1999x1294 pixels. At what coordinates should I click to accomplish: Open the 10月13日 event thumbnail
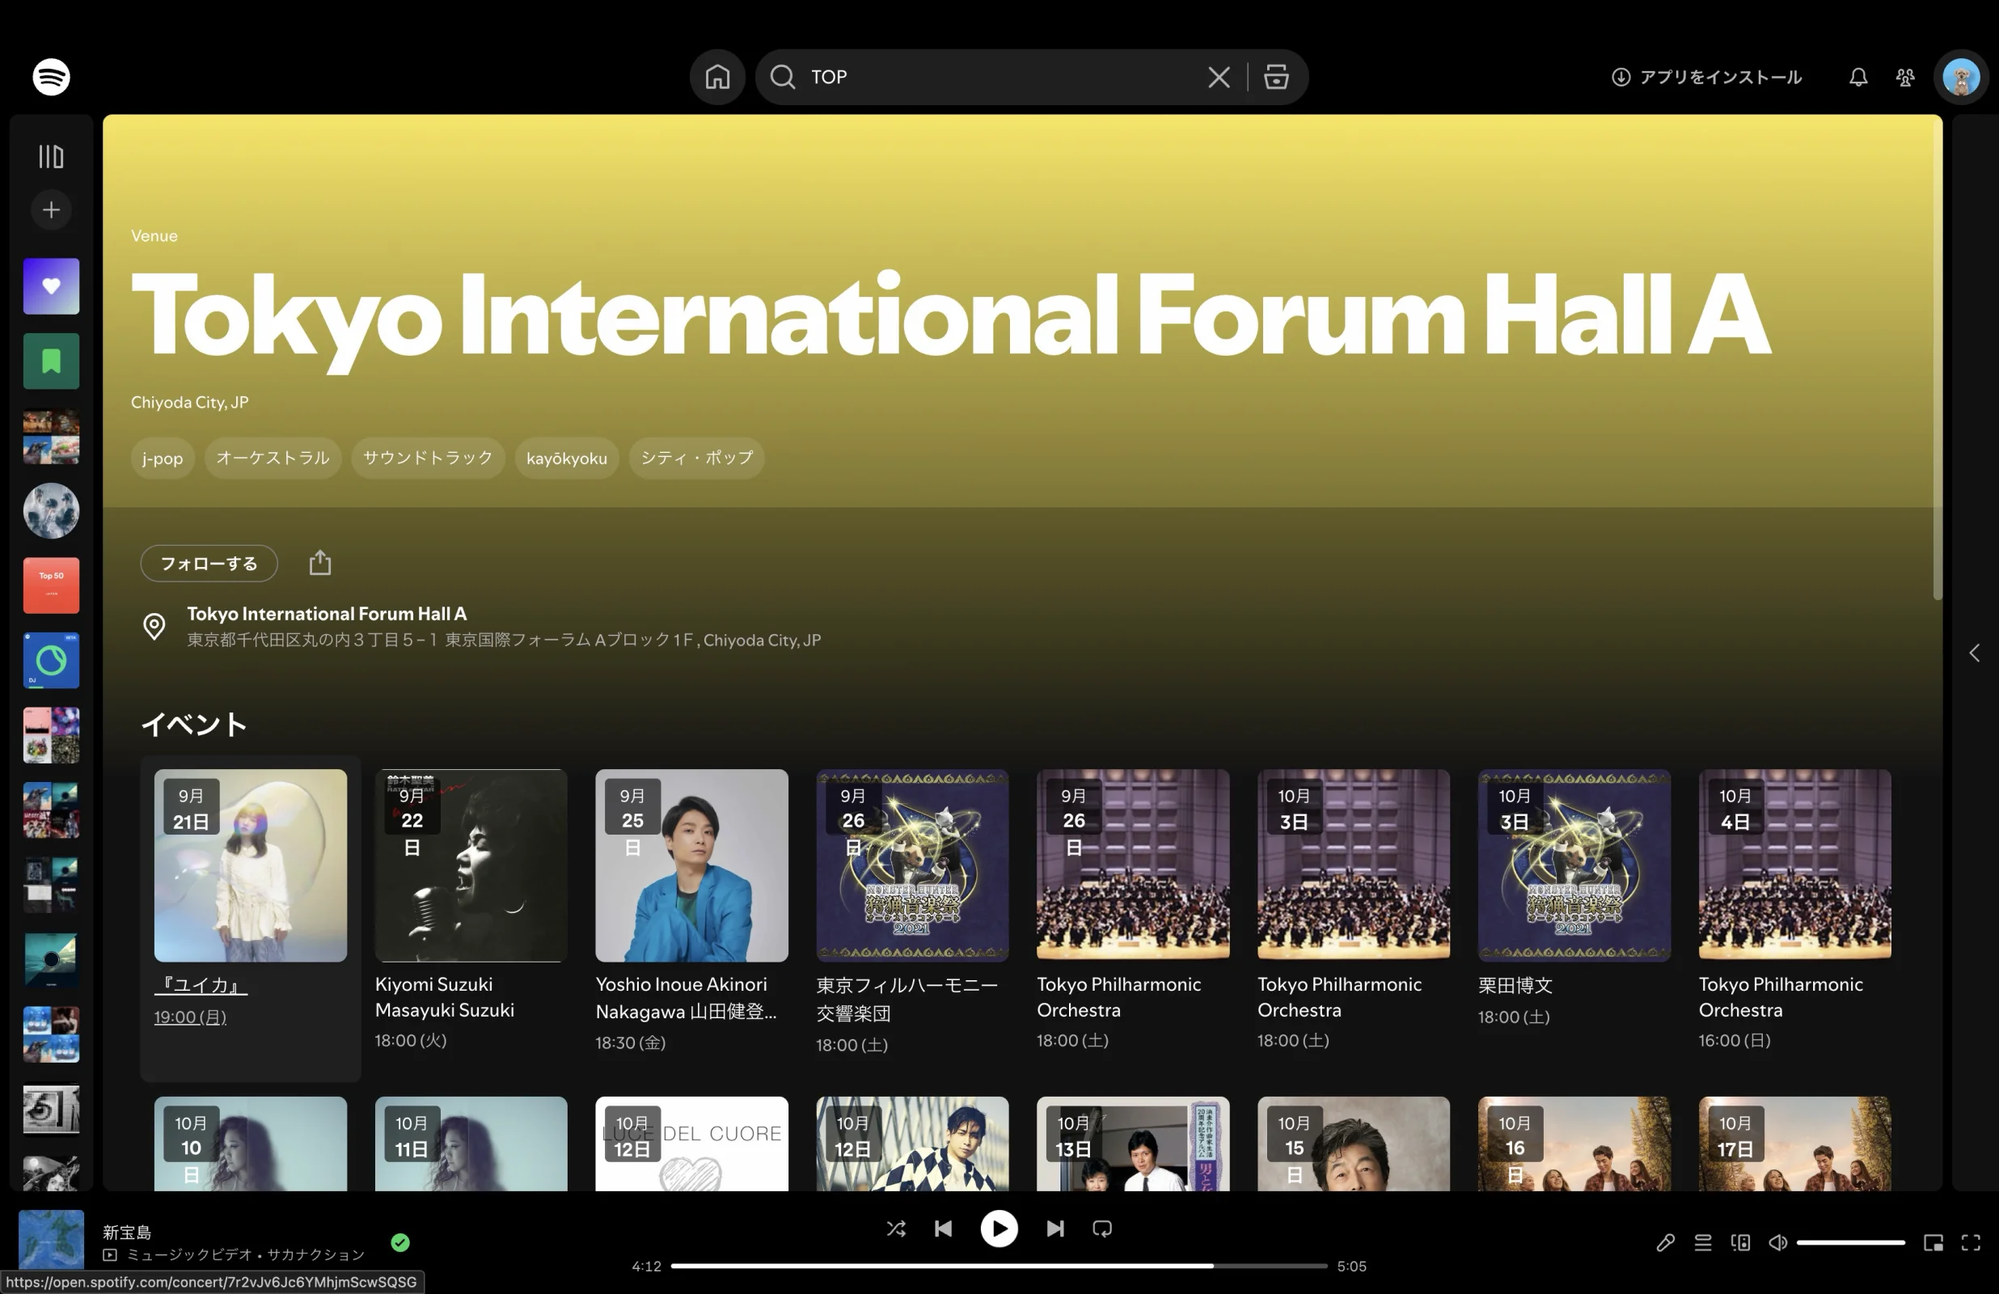(1133, 1144)
